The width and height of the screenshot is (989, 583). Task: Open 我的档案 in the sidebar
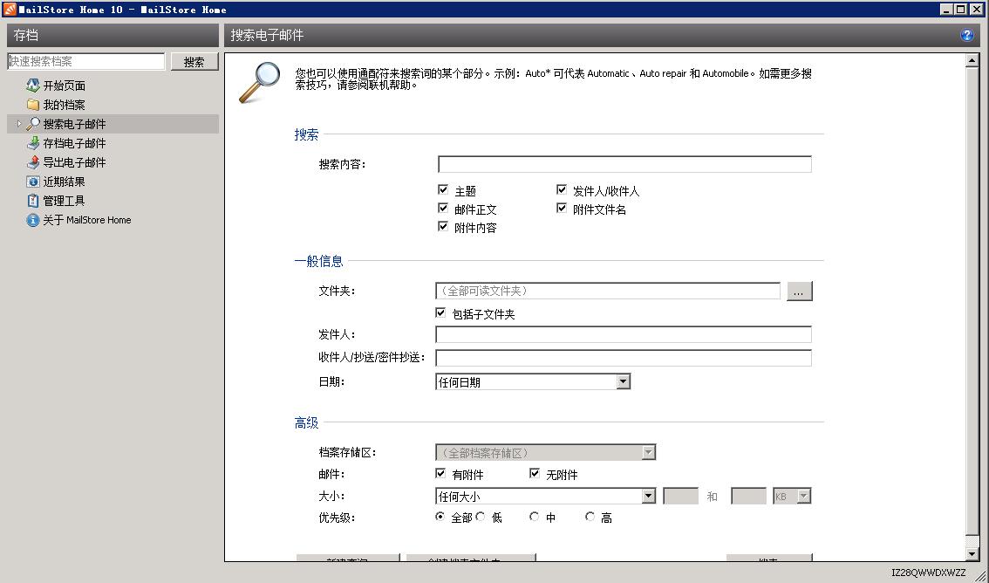coord(64,105)
